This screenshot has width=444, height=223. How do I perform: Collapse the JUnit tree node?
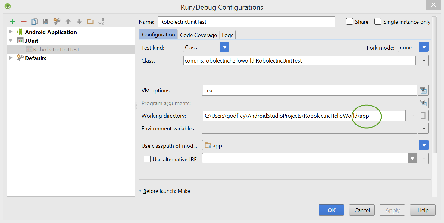(11, 41)
